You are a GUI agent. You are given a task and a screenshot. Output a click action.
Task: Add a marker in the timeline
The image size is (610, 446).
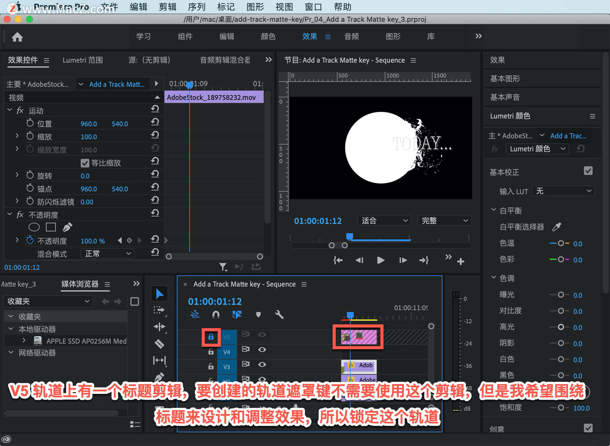tap(258, 314)
